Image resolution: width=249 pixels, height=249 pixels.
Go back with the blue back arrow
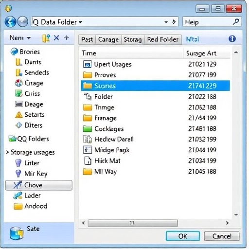[x=10, y=22]
